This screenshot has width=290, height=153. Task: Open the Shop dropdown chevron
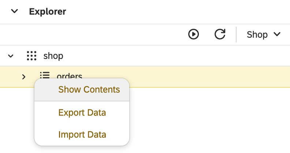pos(277,34)
